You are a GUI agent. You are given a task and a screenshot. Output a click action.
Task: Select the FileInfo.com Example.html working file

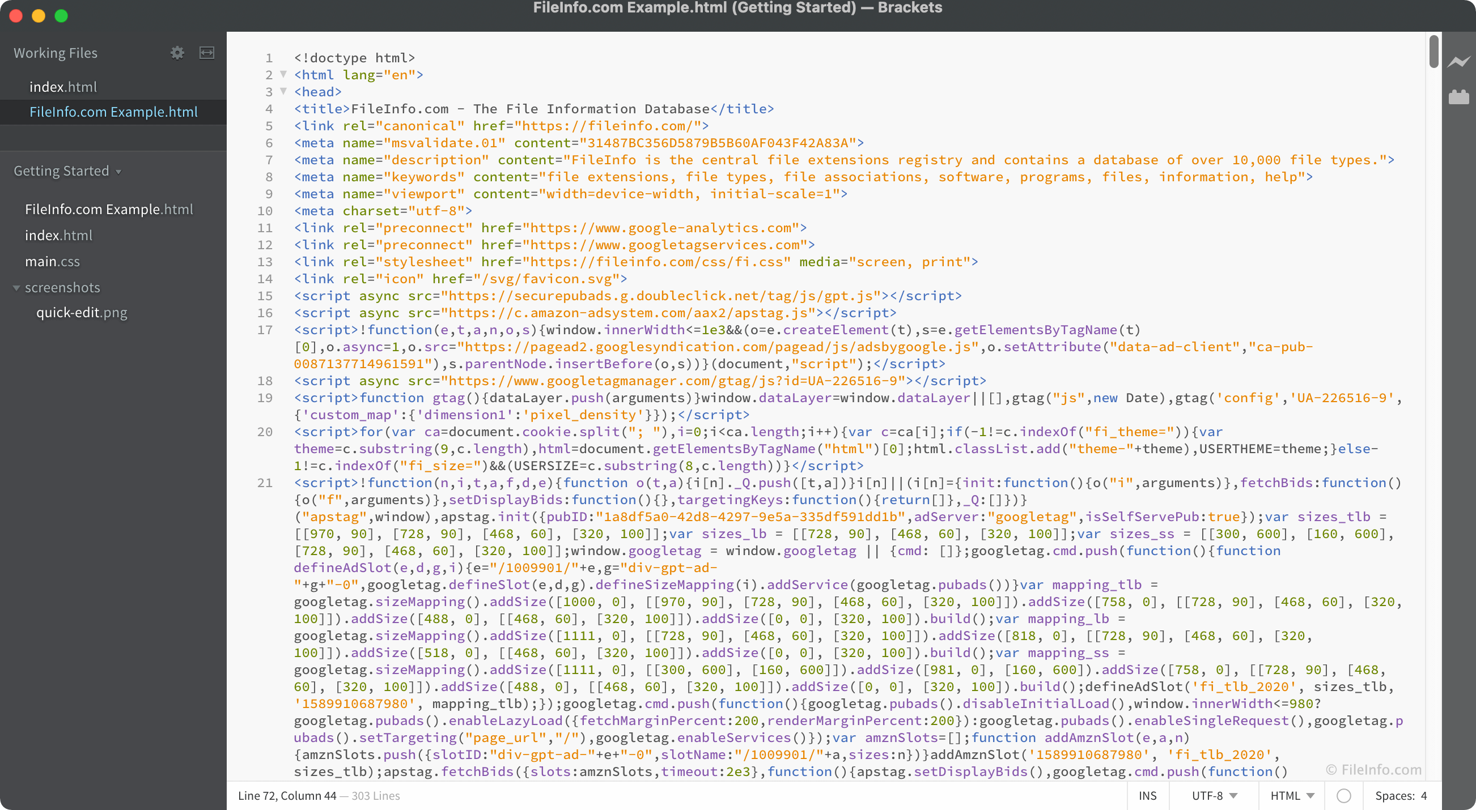point(113,112)
